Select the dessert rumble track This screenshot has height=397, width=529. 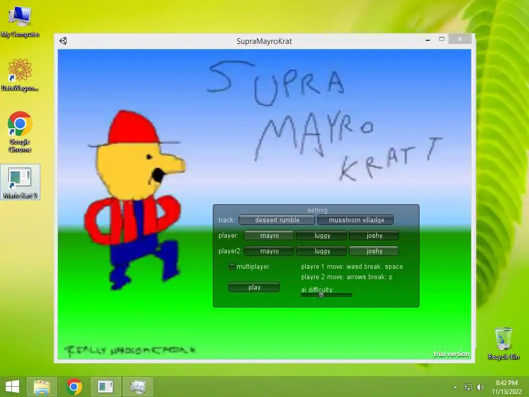click(277, 220)
